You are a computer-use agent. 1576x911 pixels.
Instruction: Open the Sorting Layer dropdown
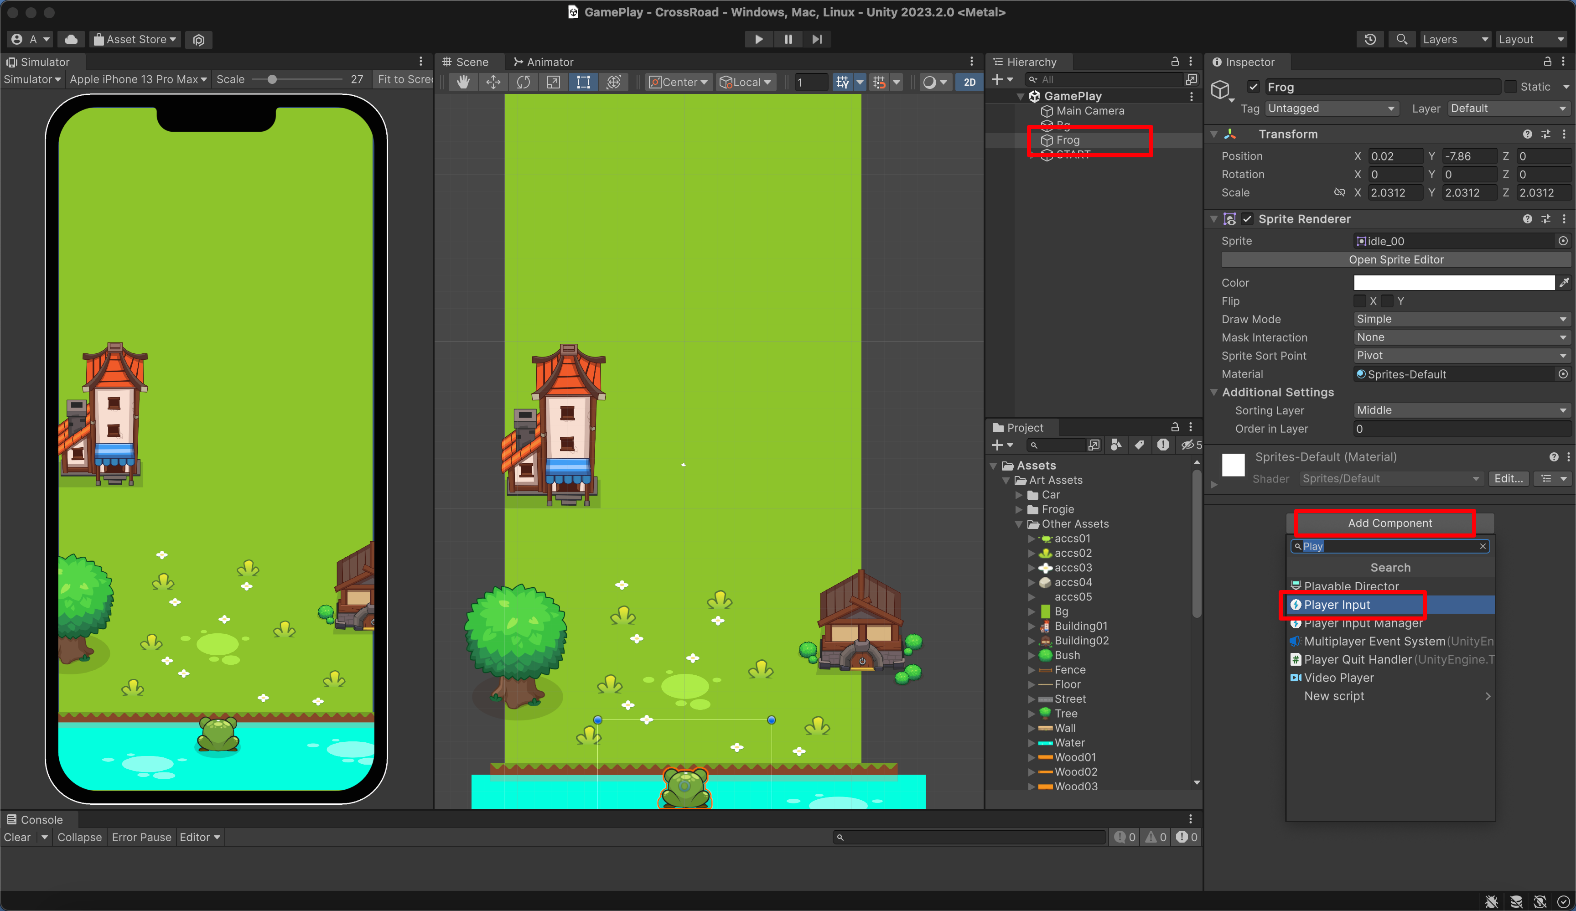1462,410
